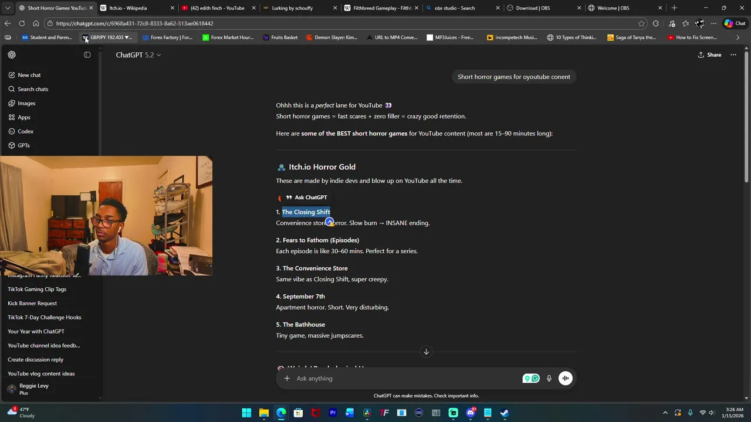The image size is (751, 422).
Task: Open YouTube vlog content ideas chat
Action: (41, 373)
